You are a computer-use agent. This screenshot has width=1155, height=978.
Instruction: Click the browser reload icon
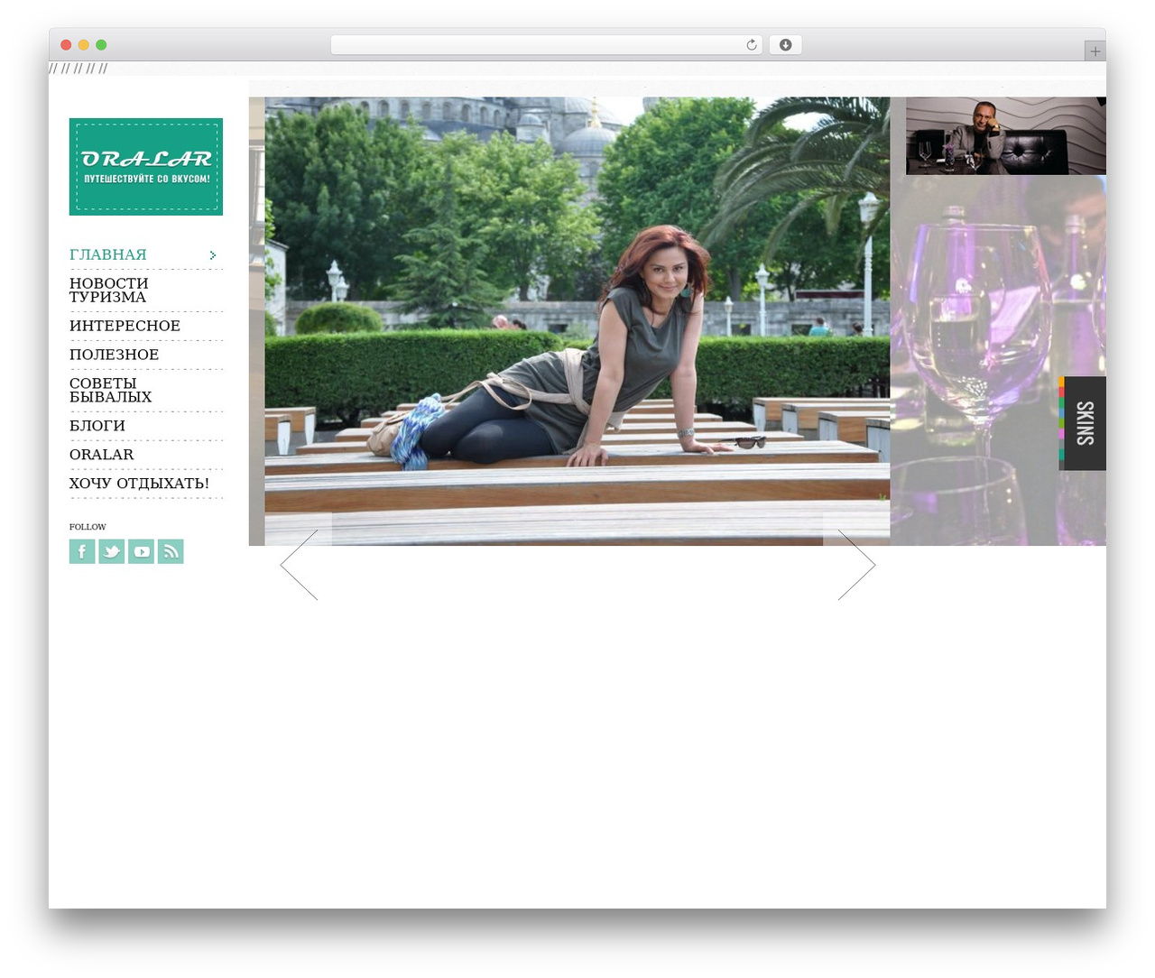[751, 45]
